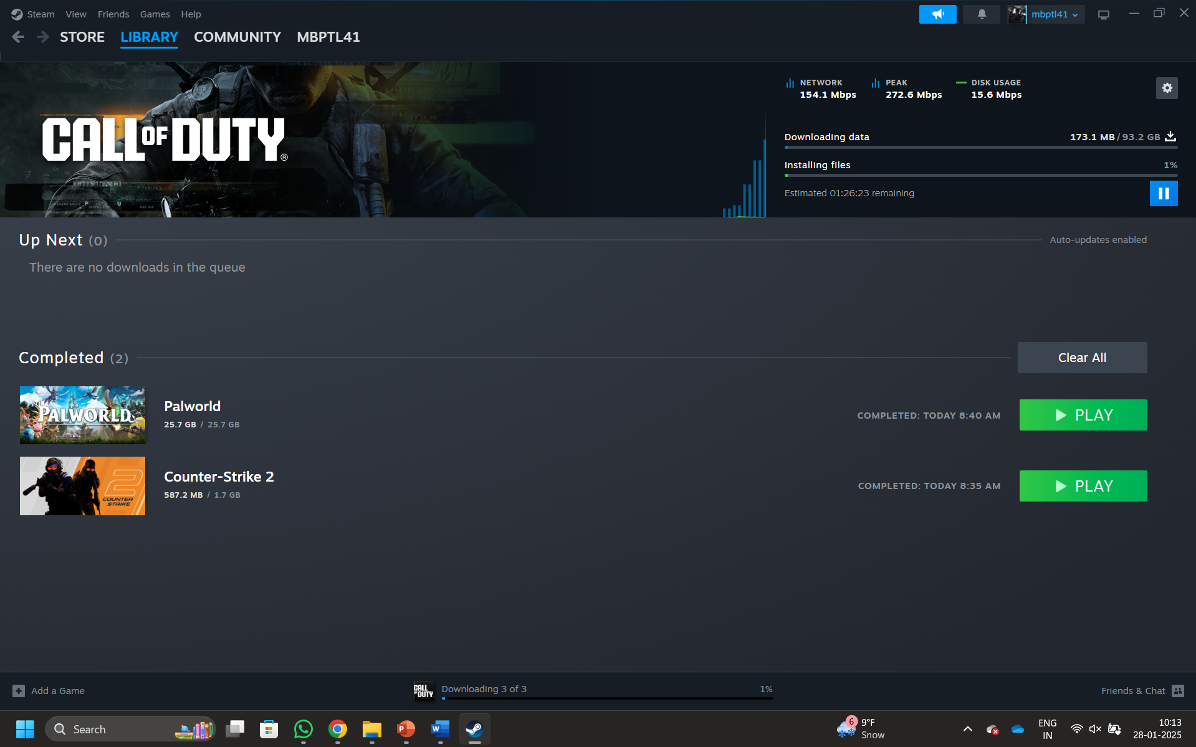
Task: Click the Add a Game plus icon
Action: click(x=19, y=691)
